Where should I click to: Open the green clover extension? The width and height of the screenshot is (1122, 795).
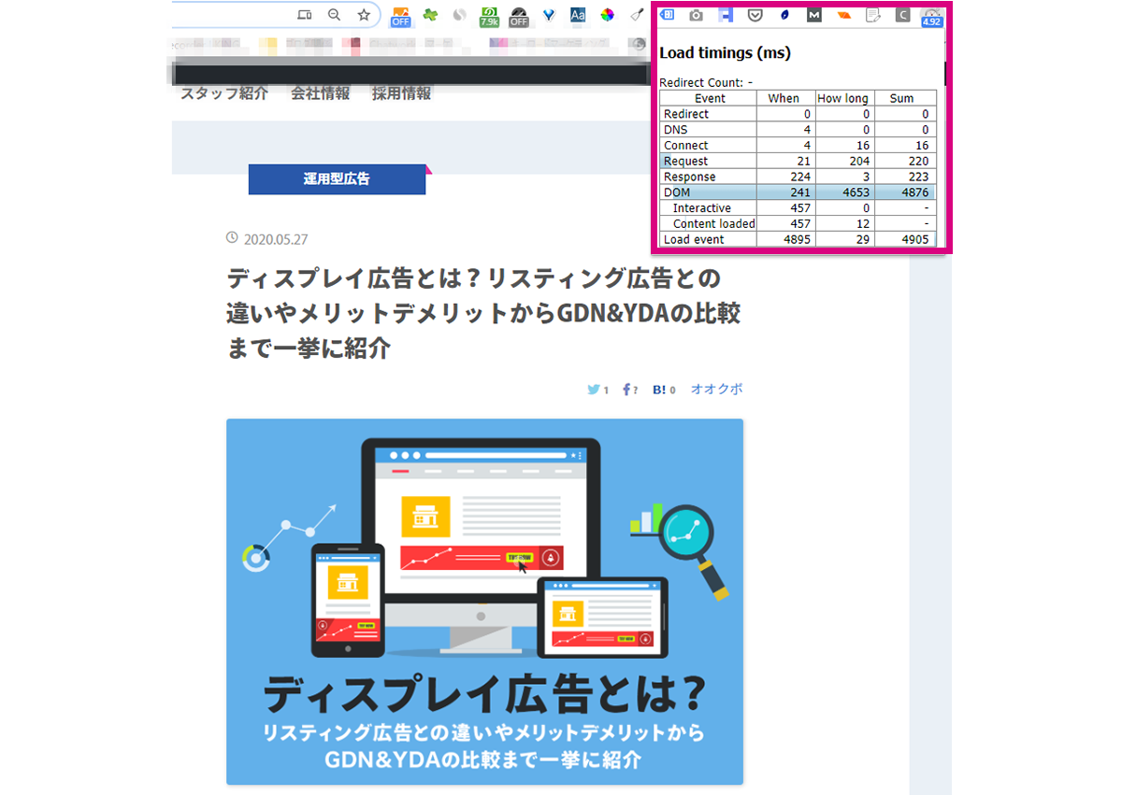[x=430, y=15]
